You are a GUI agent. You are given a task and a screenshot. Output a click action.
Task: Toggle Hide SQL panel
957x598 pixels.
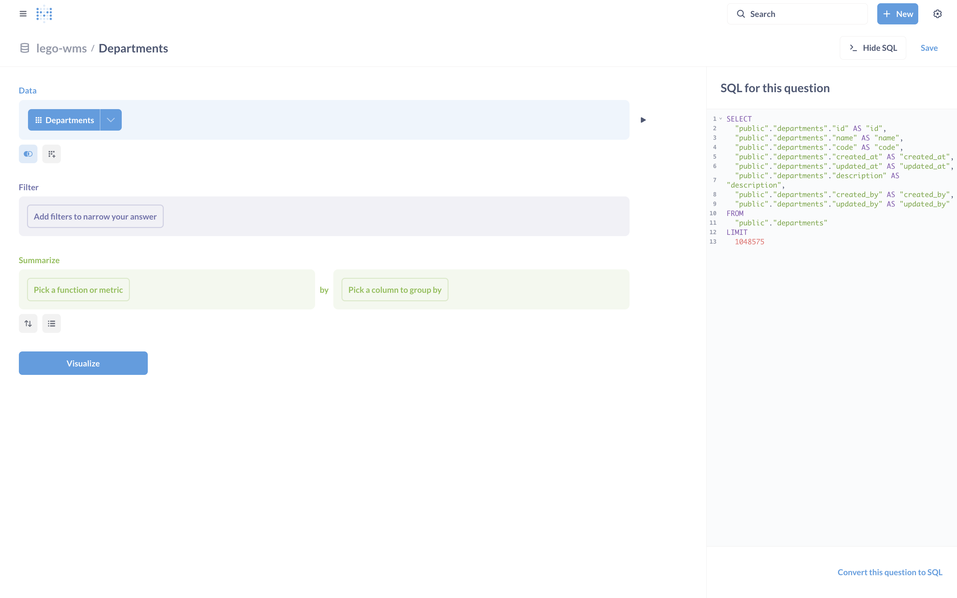873,48
